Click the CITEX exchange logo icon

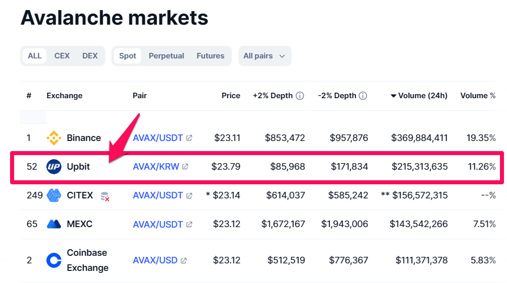pos(54,195)
